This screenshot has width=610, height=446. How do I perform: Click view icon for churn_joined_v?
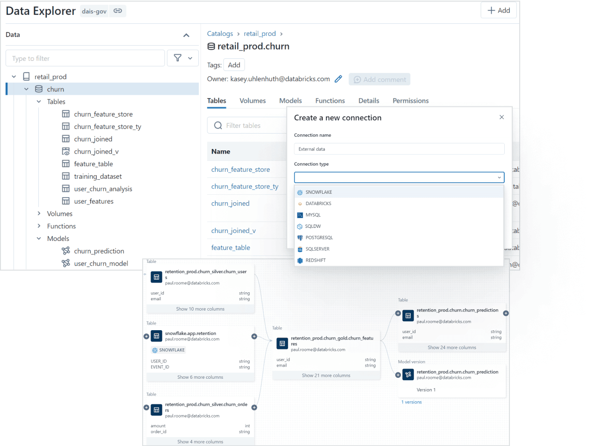tap(66, 151)
